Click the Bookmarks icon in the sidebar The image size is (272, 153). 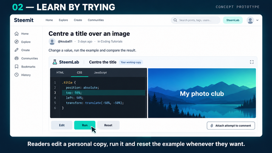point(17,66)
